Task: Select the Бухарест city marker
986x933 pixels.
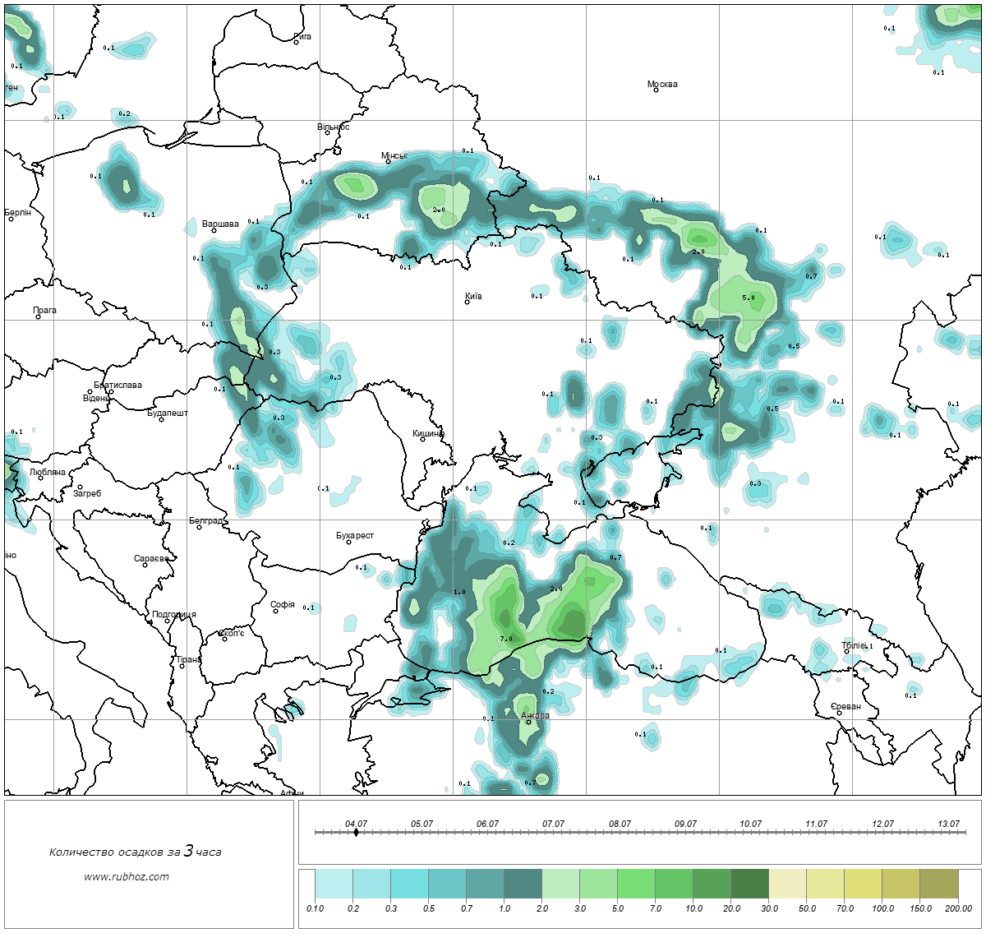Action: (349, 542)
